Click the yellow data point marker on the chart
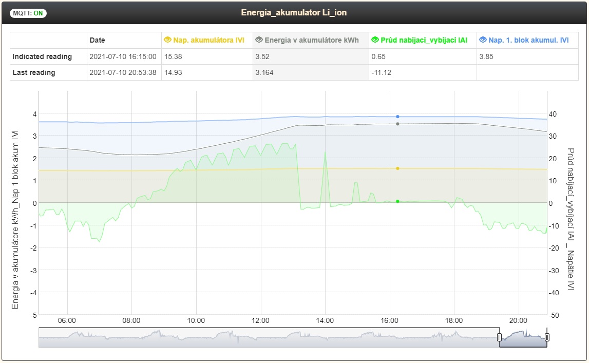The height and width of the screenshot is (363, 589). [x=397, y=168]
